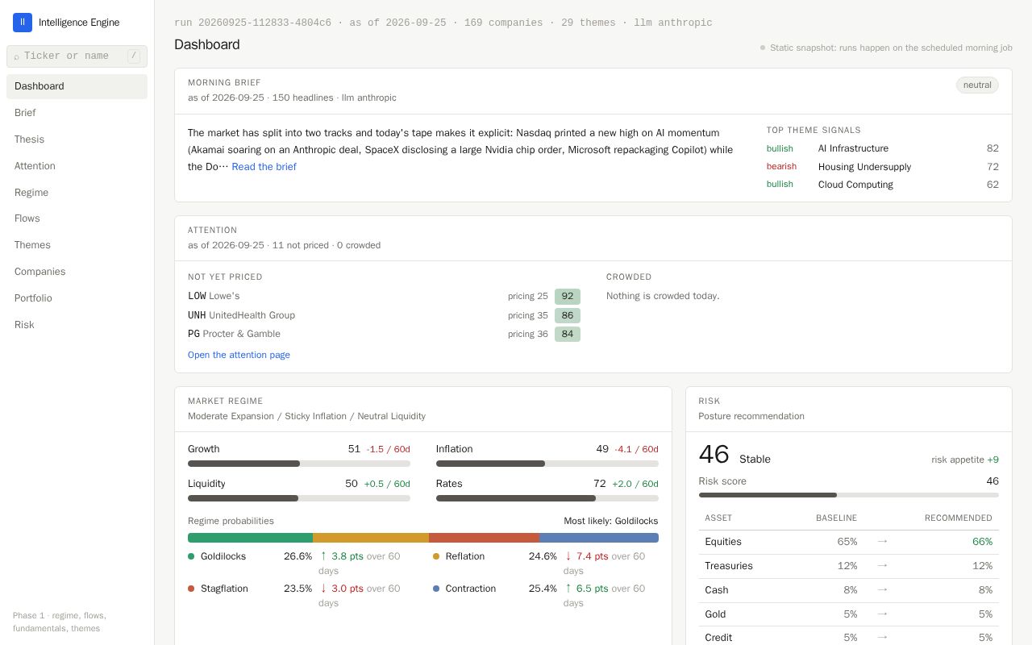Click the Inflation progress bar
1032x645 pixels.
click(547, 464)
